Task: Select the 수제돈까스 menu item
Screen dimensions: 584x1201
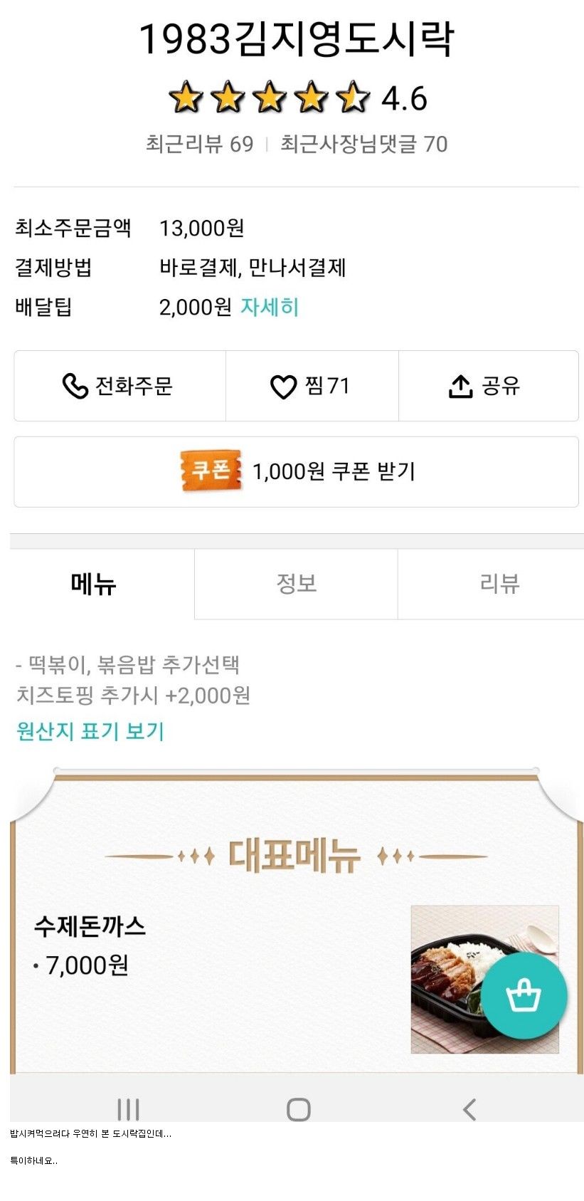Action: point(90,925)
